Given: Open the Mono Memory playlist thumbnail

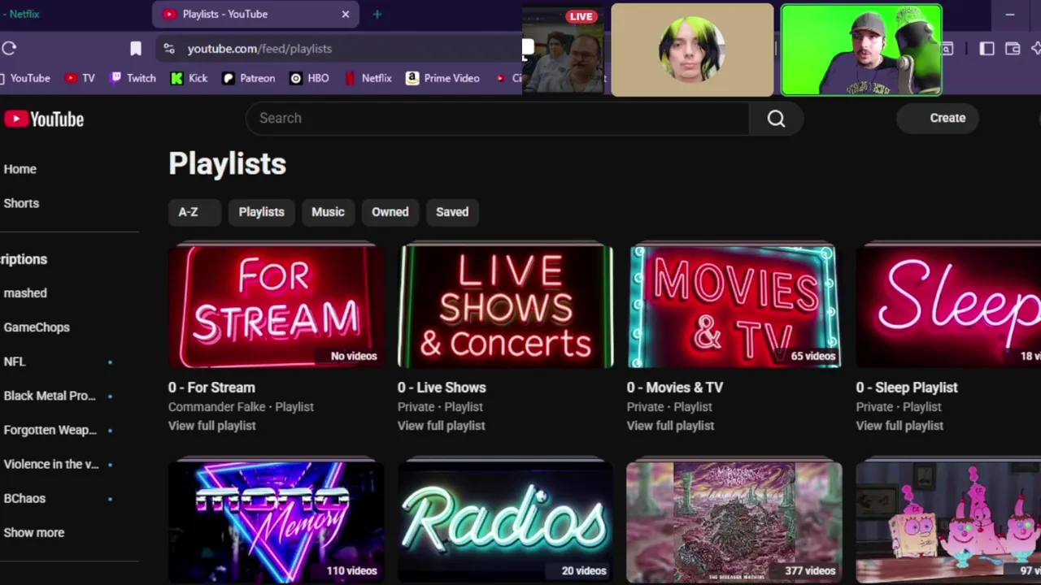Looking at the screenshot, I should click(x=276, y=522).
